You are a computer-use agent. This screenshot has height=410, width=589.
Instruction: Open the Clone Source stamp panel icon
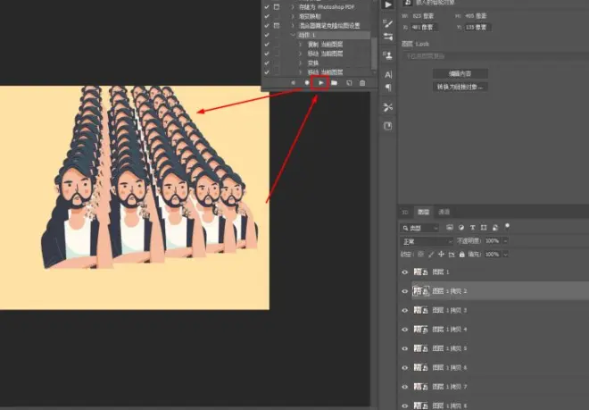(388, 56)
